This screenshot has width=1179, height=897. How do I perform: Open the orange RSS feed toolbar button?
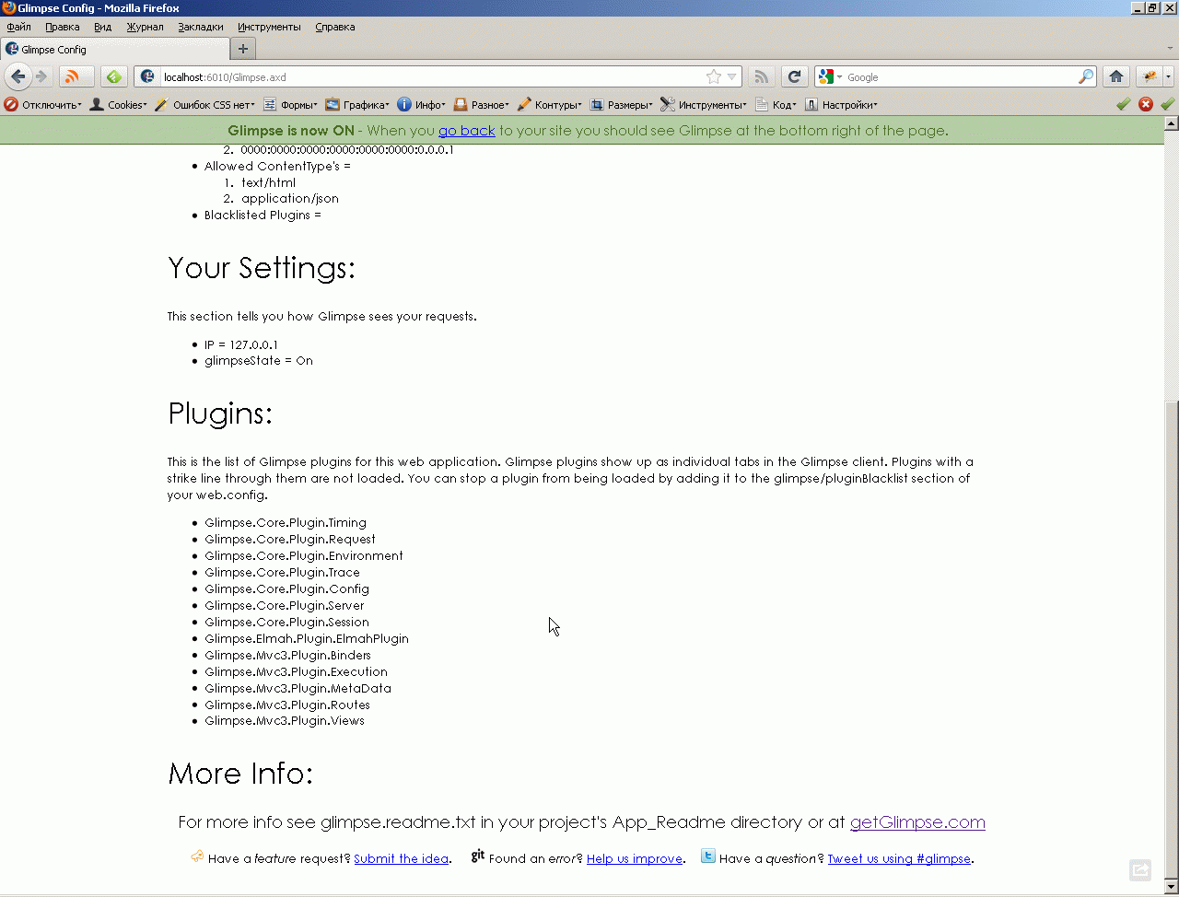(x=75, y=76)
